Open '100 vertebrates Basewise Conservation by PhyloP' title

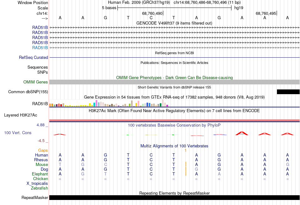(174, 125)
